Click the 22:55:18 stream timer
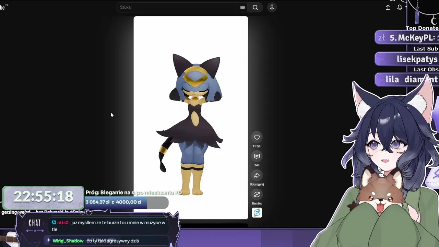Image resolution: width=439 pixels, height=247 pixels. click(43, 197)
